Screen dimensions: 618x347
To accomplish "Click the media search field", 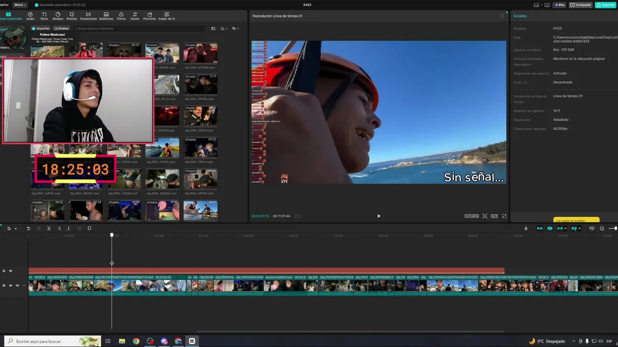I will tap(139, 28).
